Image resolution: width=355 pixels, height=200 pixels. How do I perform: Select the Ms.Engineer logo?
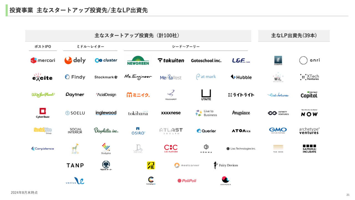coord(138,77)
